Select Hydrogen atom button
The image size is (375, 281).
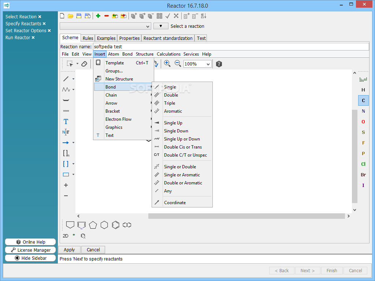(x=363, y=90)
